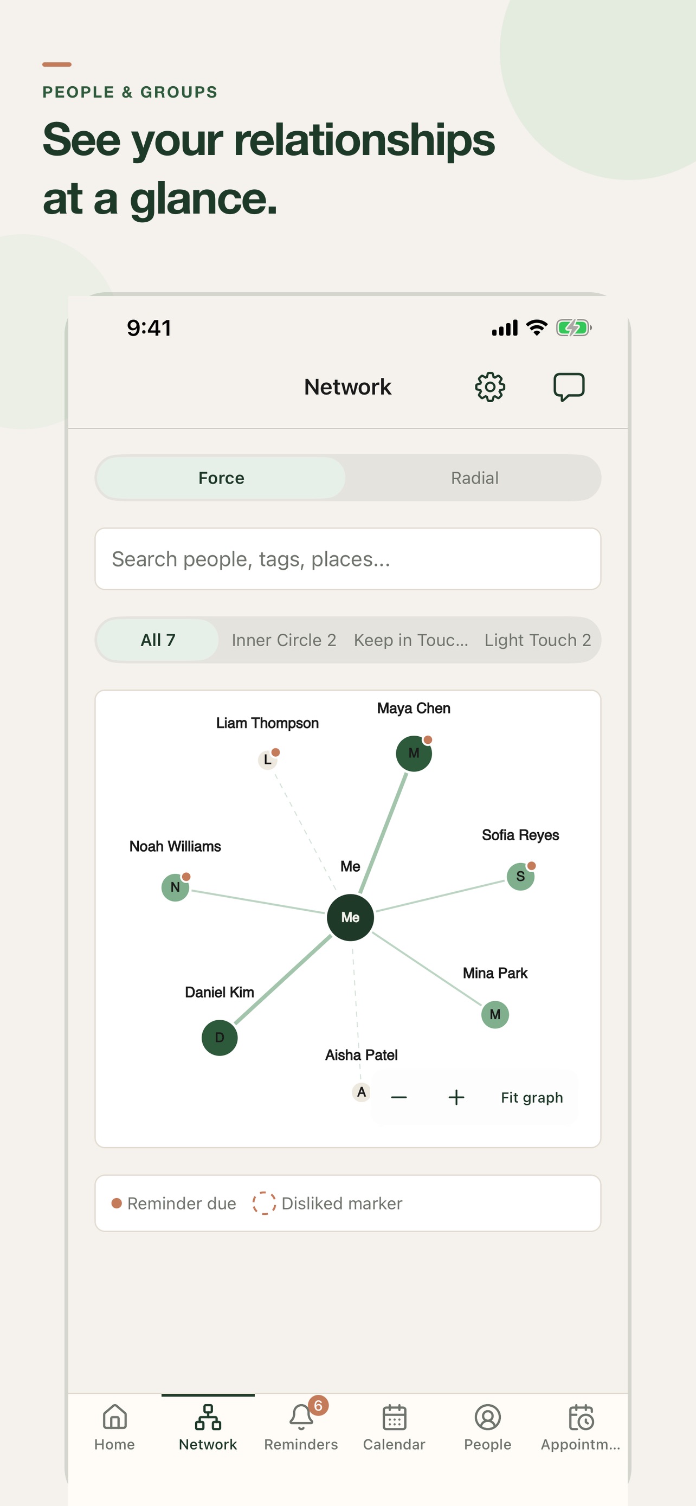Screen dimensions: 696x1506
Task: Zoom in the graph with plus
Action: coord(456,1097)
